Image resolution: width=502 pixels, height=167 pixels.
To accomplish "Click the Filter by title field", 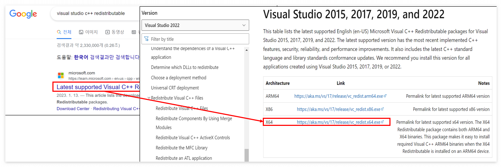I will (195, 39).
